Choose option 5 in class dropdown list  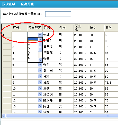tap(33, 55)
